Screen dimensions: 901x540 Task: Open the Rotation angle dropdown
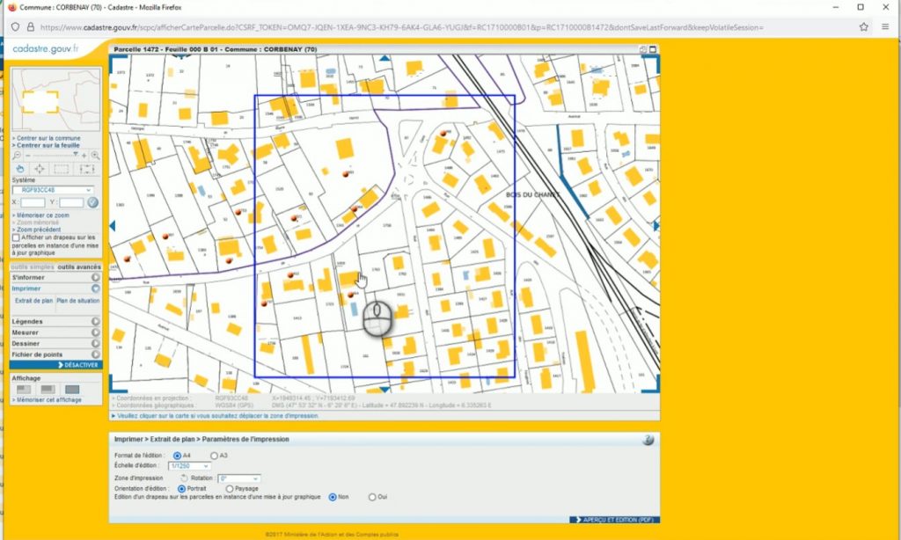239,478
